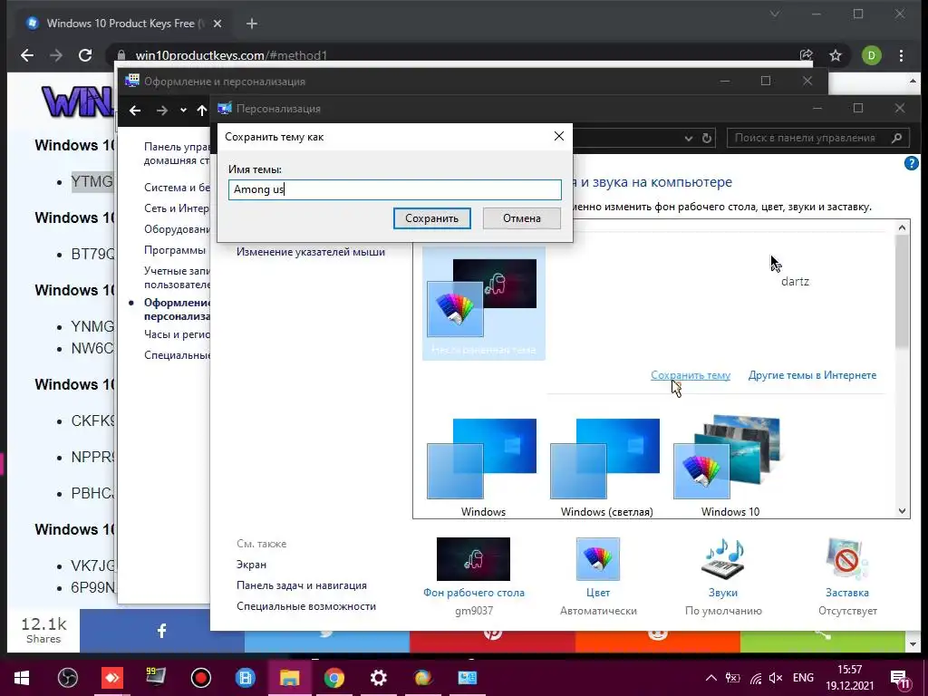This screenshot has height=696, width=928.
Task: Open Панель задач и навигация link
Action: 302,585
